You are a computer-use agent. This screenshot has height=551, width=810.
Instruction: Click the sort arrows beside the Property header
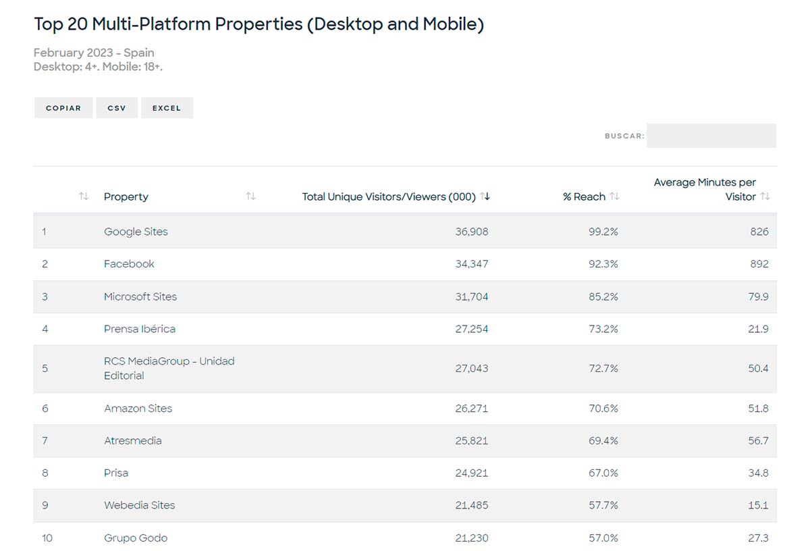[250, 196]
